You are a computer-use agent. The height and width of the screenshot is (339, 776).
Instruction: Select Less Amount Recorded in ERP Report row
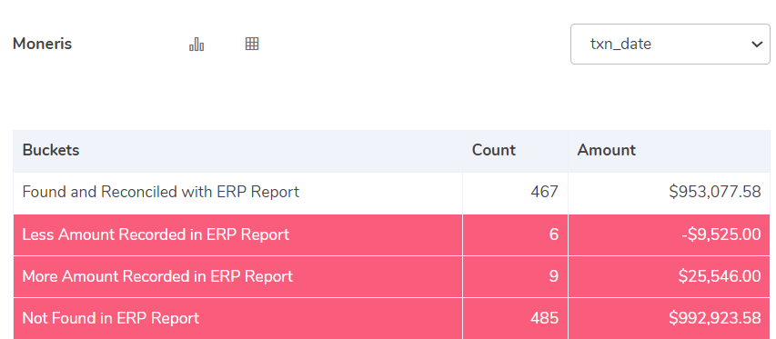tap(391, 234)
